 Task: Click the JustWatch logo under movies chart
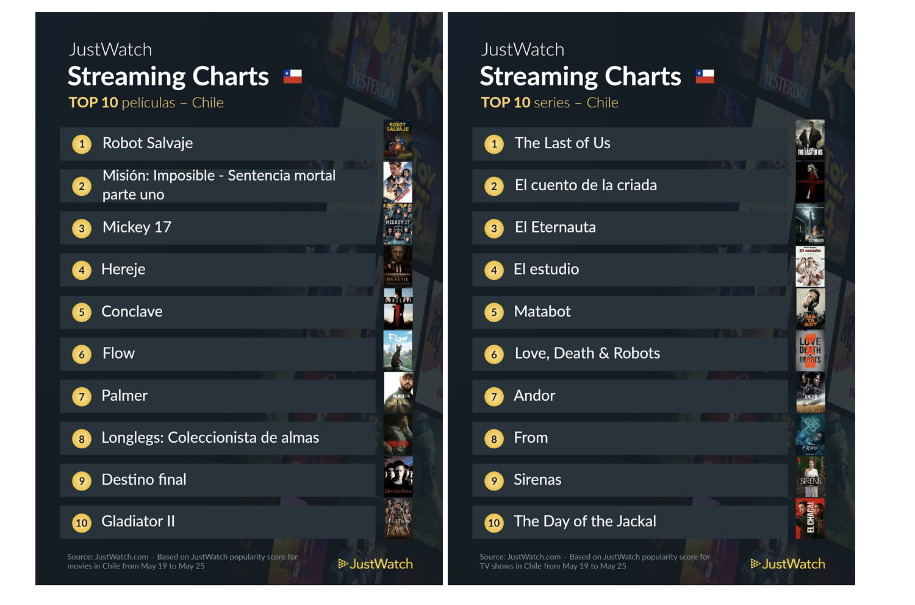(x=376, y=564)
